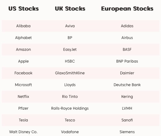This screenshot has width=161, height=136.
Task: Click the US Stocks column header
Action: [24, 9]
